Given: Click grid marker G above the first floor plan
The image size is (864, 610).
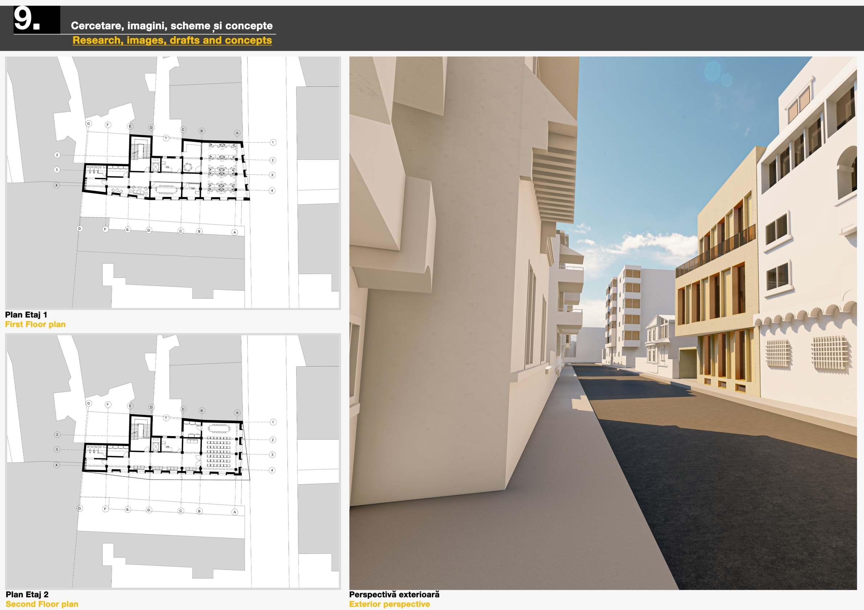Looking at the screenshot, I should [89, 124].
